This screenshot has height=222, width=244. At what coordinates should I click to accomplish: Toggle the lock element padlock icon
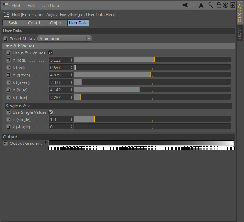[219, 5]
